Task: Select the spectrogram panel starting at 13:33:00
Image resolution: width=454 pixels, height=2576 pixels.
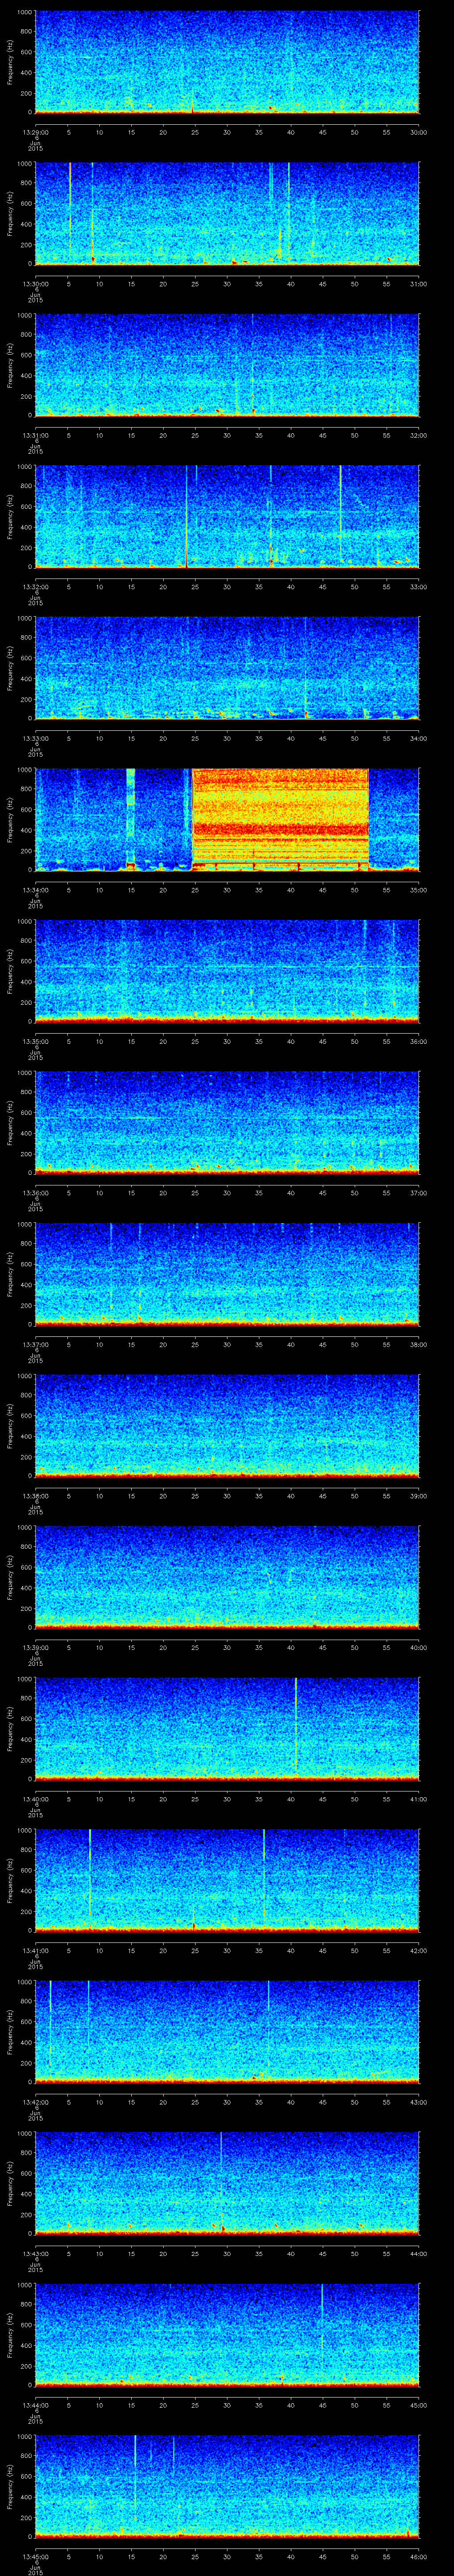Action: pos(227,668)
